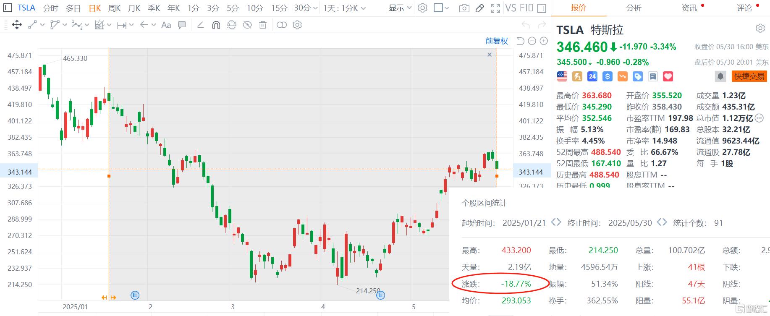Click the blue 24-hour trading icon
Image resolution: width=770 pixels, height=316 pixels.
pyautogui.click(x=592, y=76)
